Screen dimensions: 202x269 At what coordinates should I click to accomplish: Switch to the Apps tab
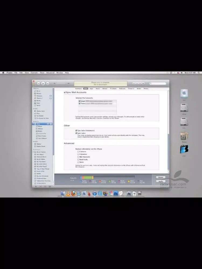tap(91, 89)
